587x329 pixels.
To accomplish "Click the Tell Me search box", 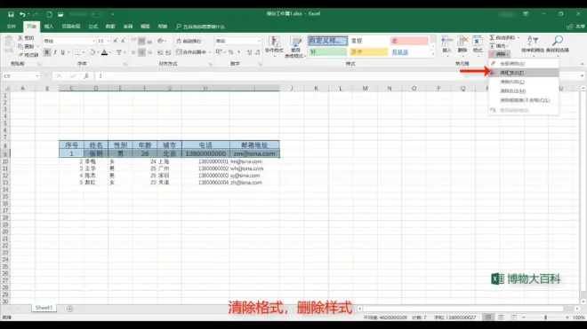I will pyautogui.click(x=200, y=27).
